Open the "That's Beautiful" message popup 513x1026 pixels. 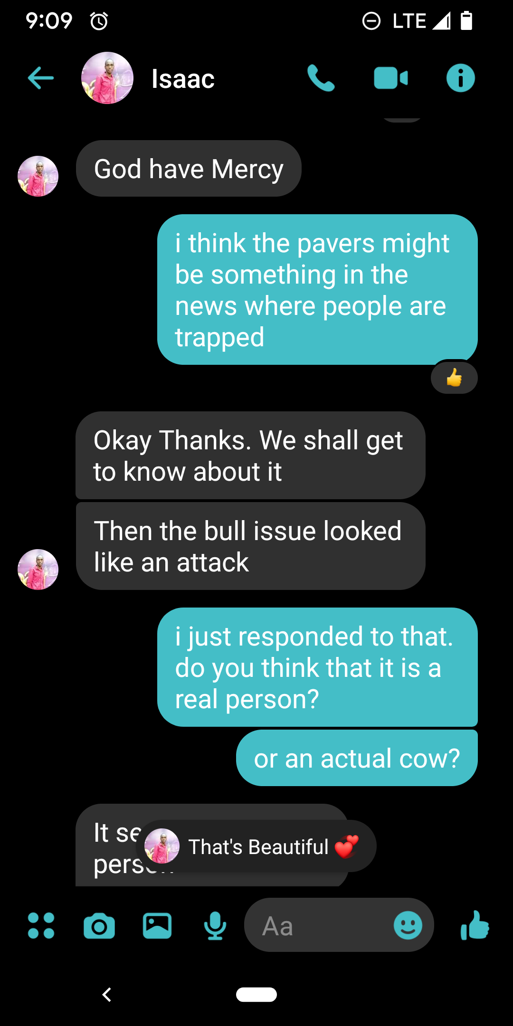click(x=256, y=846)
